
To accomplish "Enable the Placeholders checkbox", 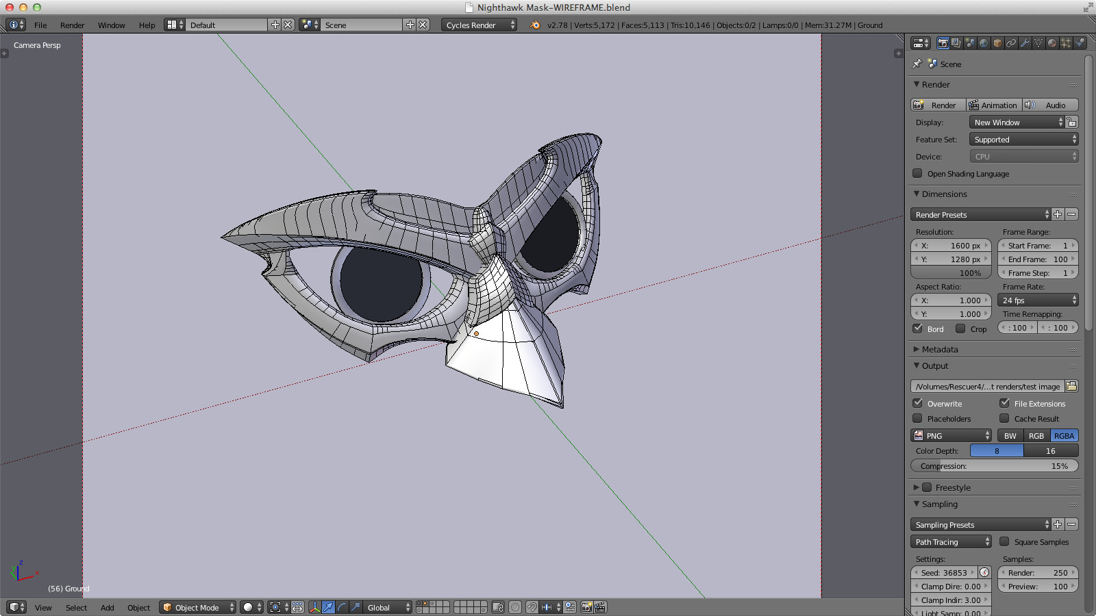I will 917,418.
